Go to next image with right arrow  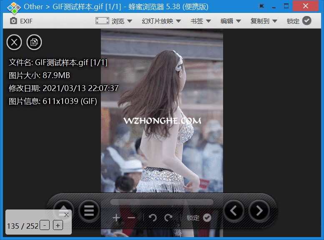coord(259,211)
